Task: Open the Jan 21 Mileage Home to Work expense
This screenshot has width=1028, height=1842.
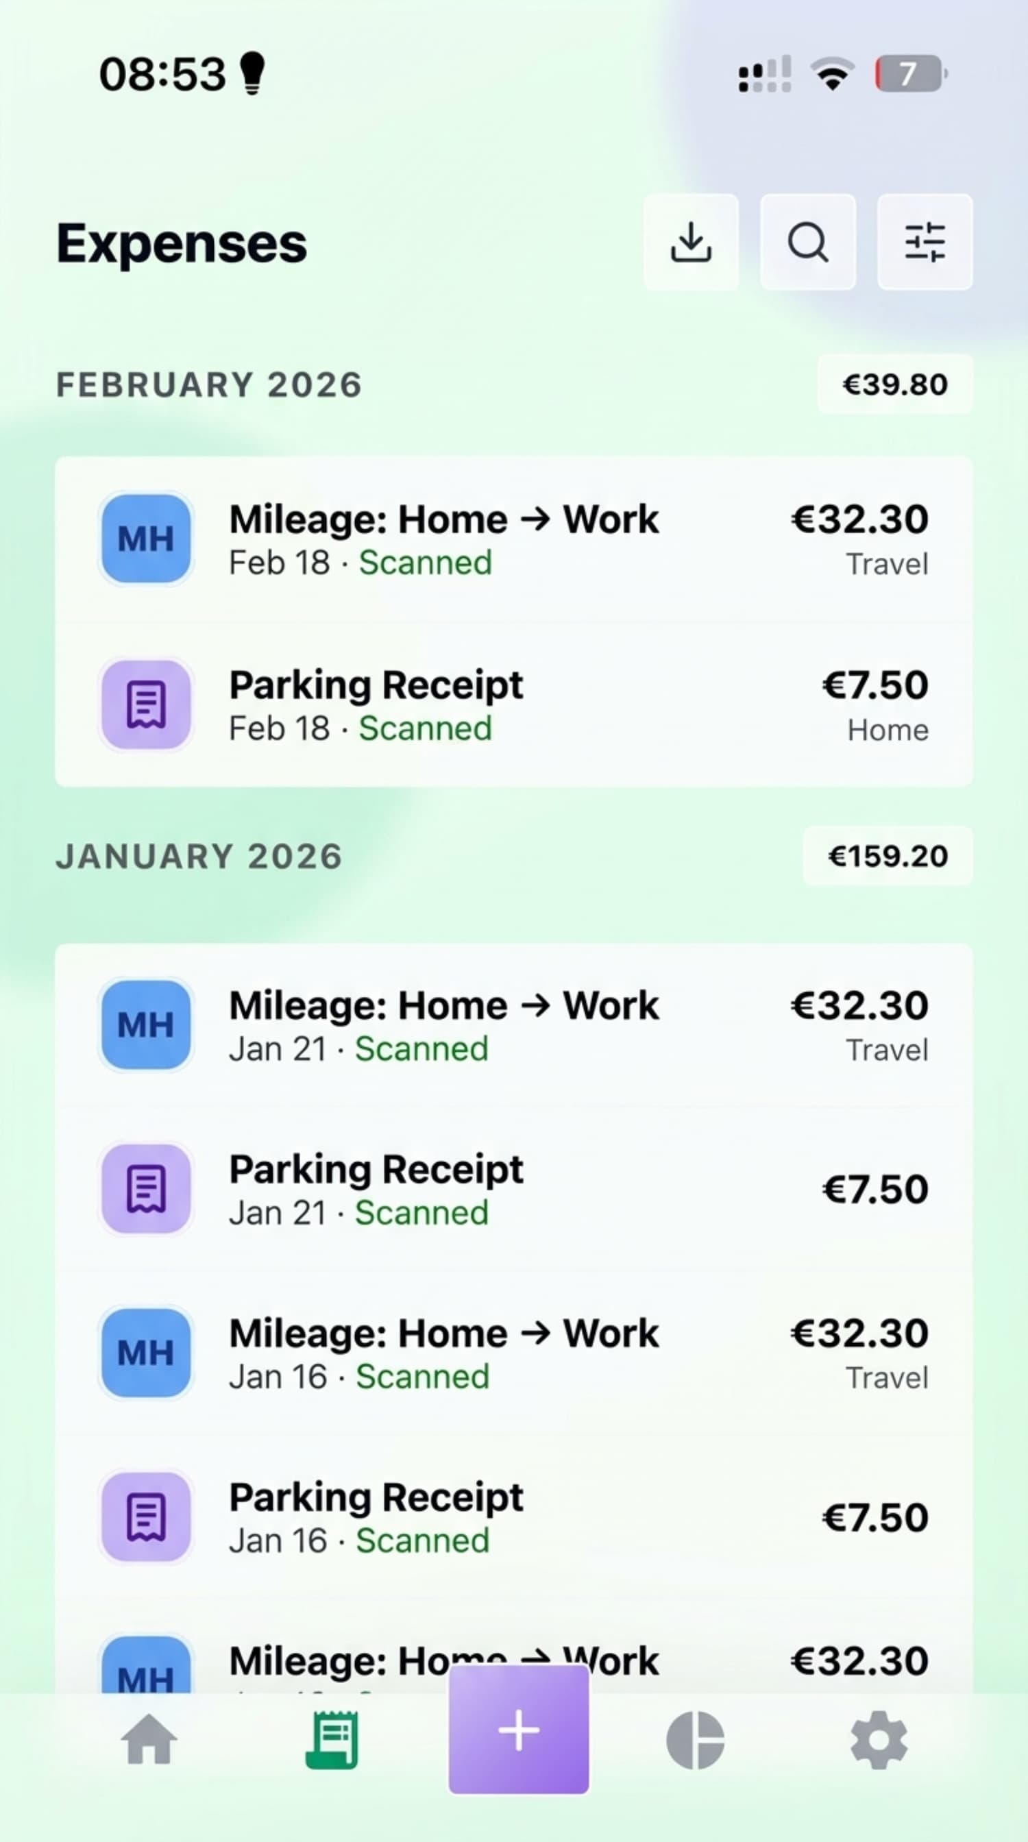Action: click(443, 1024)
